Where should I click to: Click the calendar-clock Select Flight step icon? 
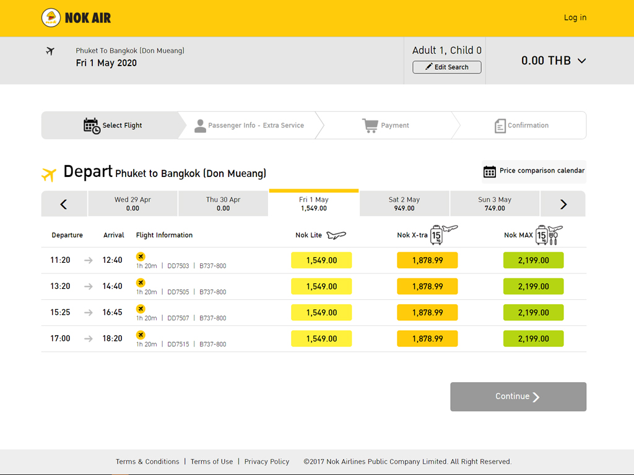pos(92,126)
